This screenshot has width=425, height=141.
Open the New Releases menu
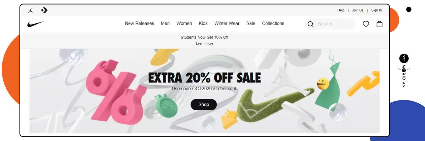(140, 23)
